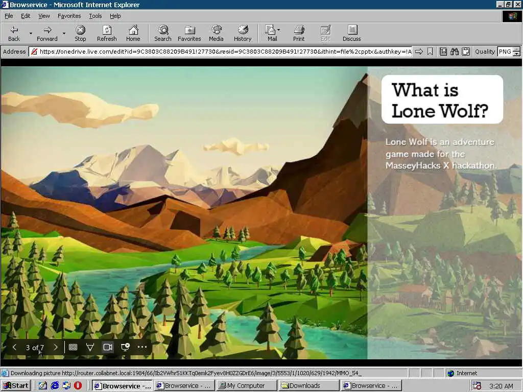Click the binoculars find icon
523x392 pixels.
click(455, 52)
